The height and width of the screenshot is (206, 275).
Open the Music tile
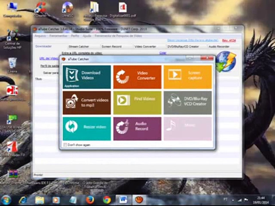pyautogui.click(x=188, y=128)
